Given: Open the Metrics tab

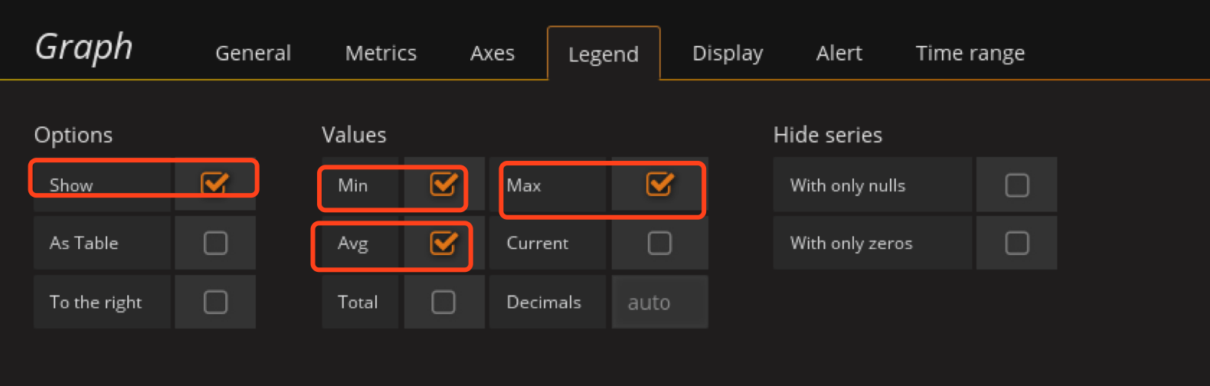Looking at the screenshot, I should click(x=381, y=53).
